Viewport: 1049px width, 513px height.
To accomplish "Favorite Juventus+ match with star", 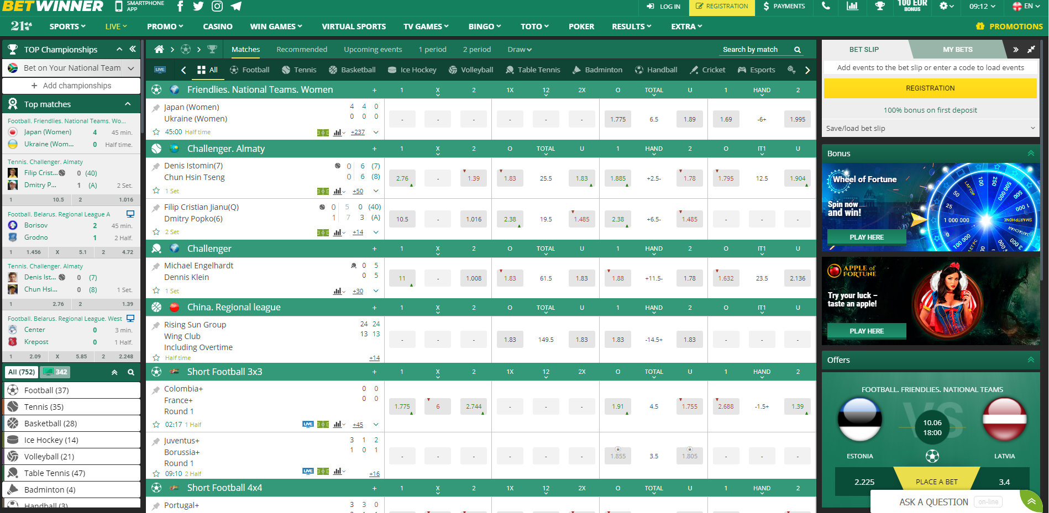I will pyautogui.click(x=156, y=474).
